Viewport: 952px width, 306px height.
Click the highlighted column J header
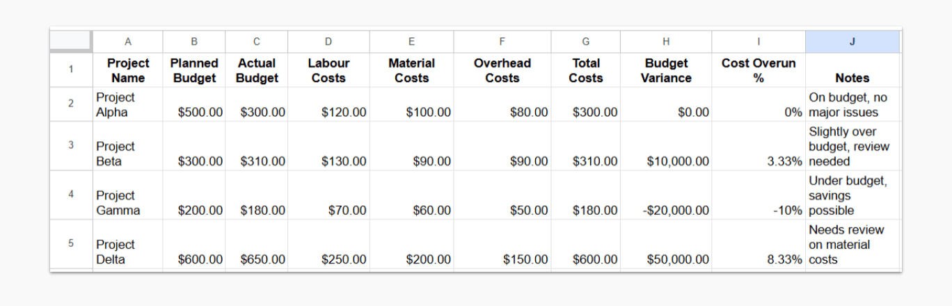coord(852,42)
